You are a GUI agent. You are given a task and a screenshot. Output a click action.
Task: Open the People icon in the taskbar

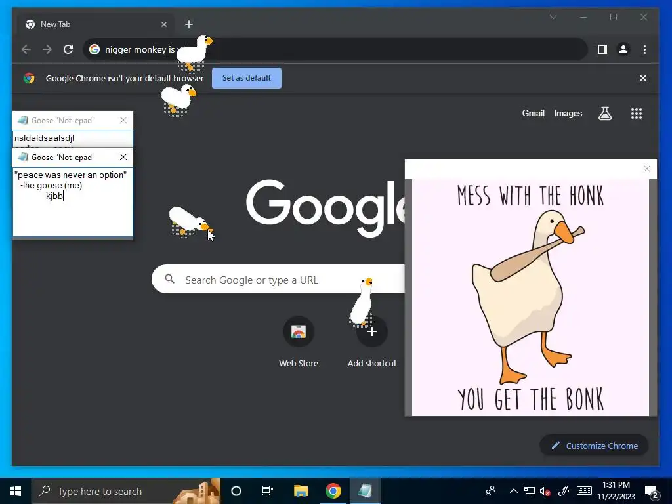(x=490, y=491)
